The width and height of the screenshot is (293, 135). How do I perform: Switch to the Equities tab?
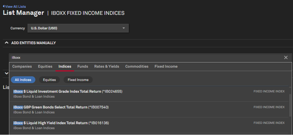coord(45,66)
